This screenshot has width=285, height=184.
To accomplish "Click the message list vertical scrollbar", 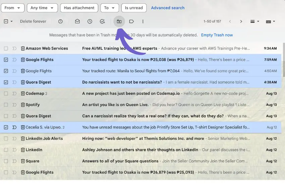I will pyautogui.click(x=284, y=60).
